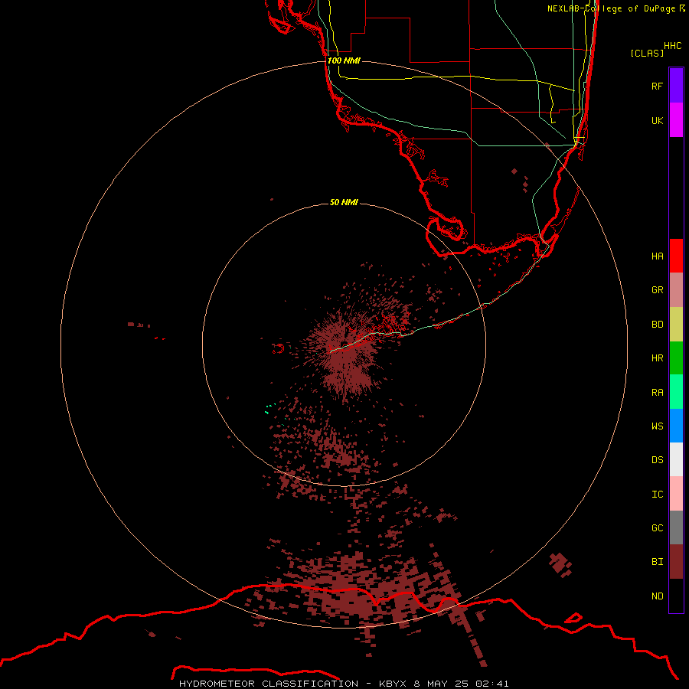The height and width of the screenshot is (689, 689).
Task: Click the IC legend label
Action: pyautogui.click(x=657, y=494)
